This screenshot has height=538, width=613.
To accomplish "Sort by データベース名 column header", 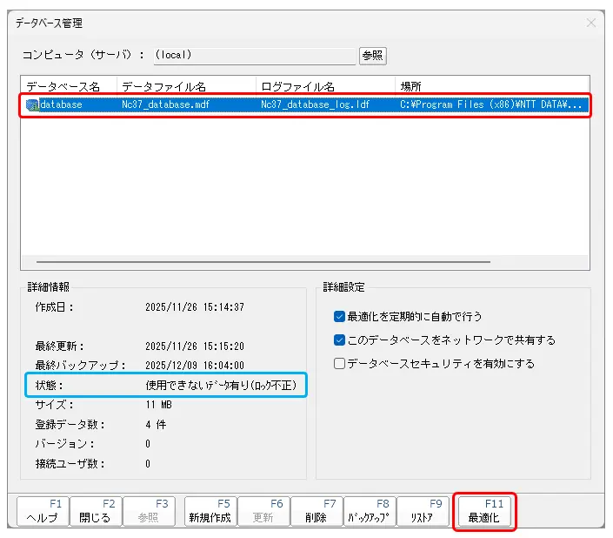I will (68, 86).
